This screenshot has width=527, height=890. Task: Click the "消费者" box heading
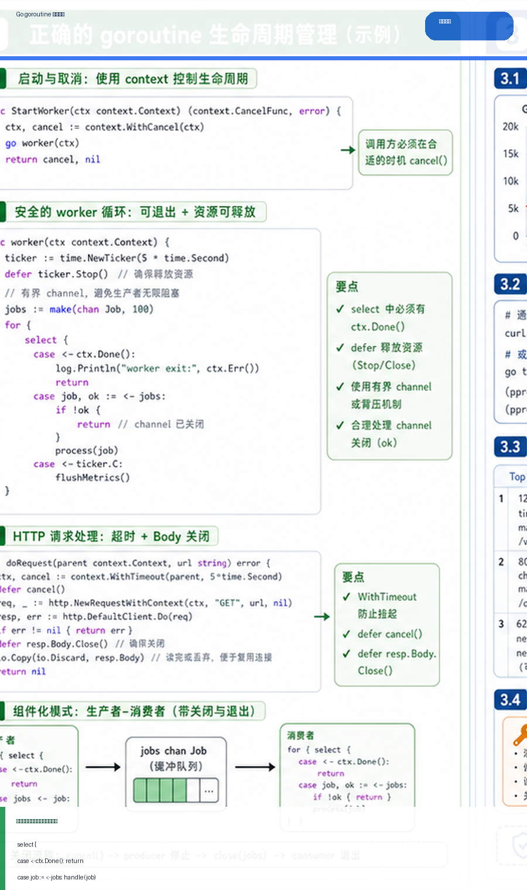click(300, 735)
